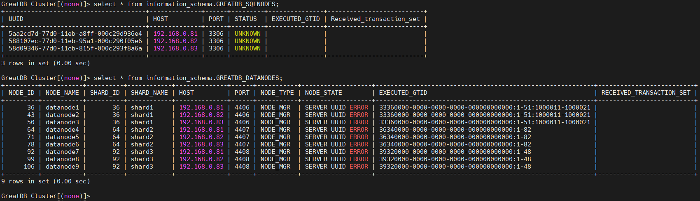Click the SHARD_NAME column header
This screenshot has width=700, height=201.
click(x=149, y=93)
